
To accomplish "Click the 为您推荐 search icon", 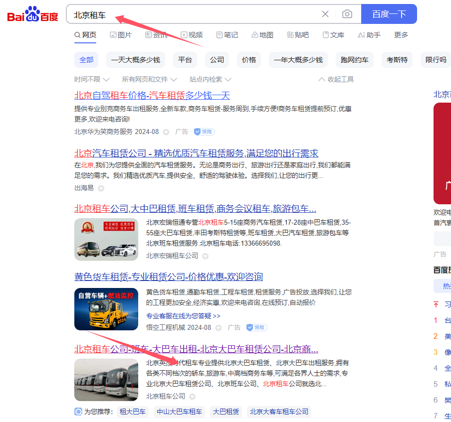I will [x=78, y=412].
